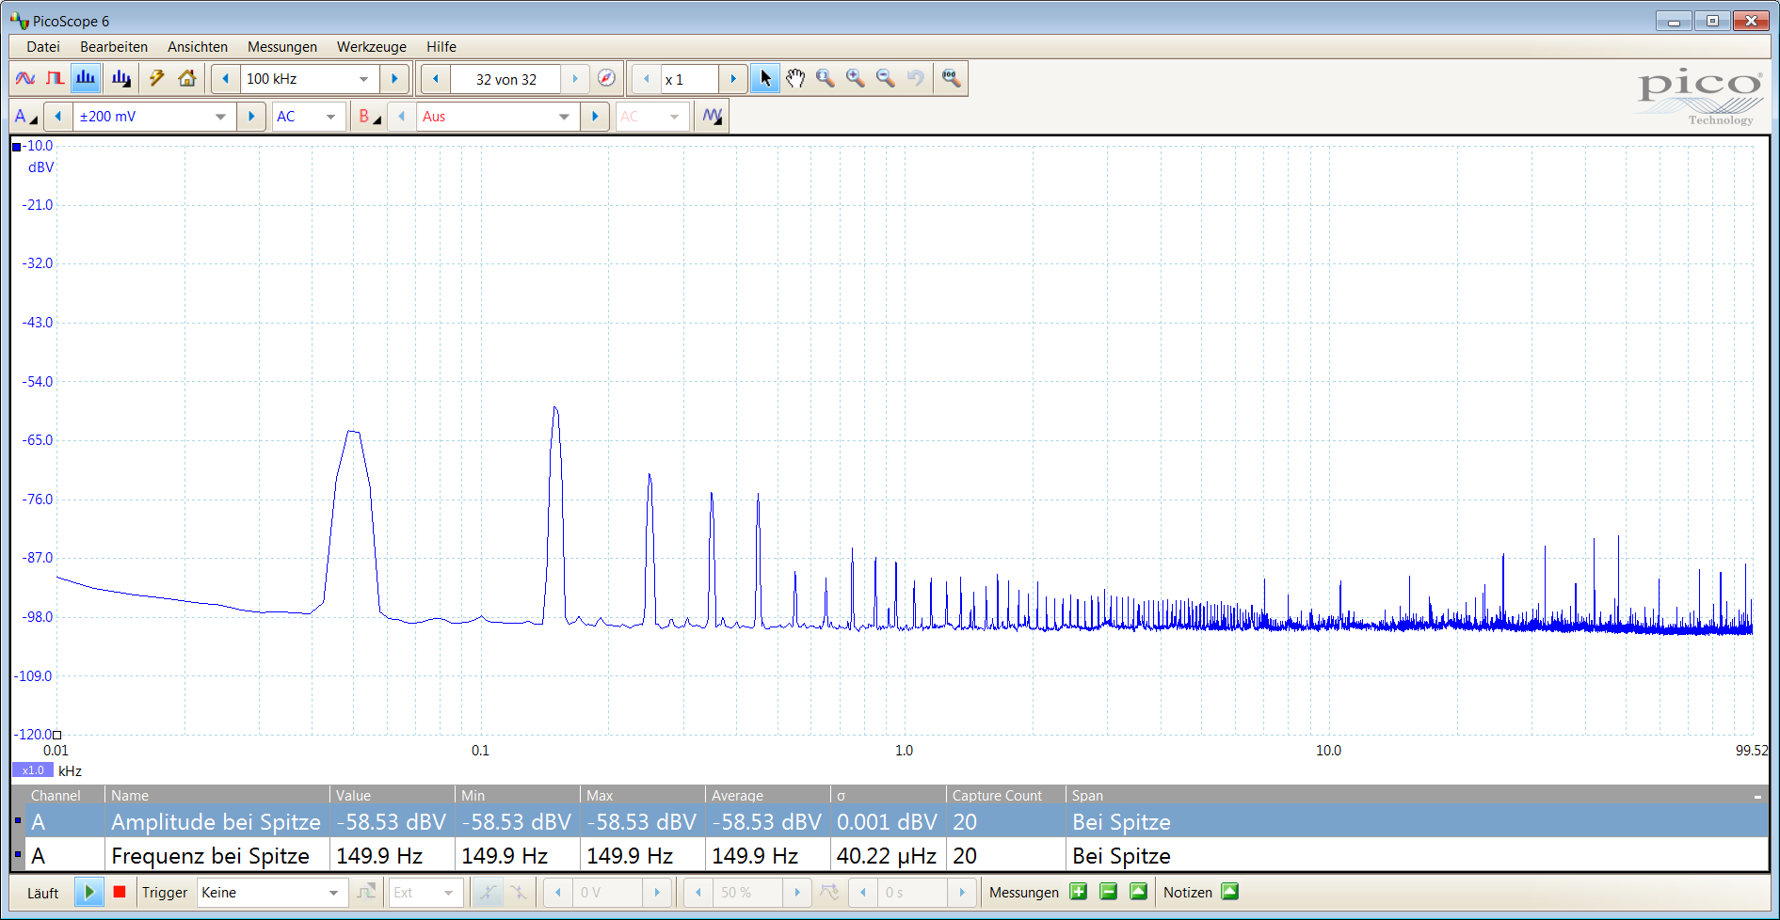
Task: Edit measurement with green arrow icon
Action: (1139, 892)
